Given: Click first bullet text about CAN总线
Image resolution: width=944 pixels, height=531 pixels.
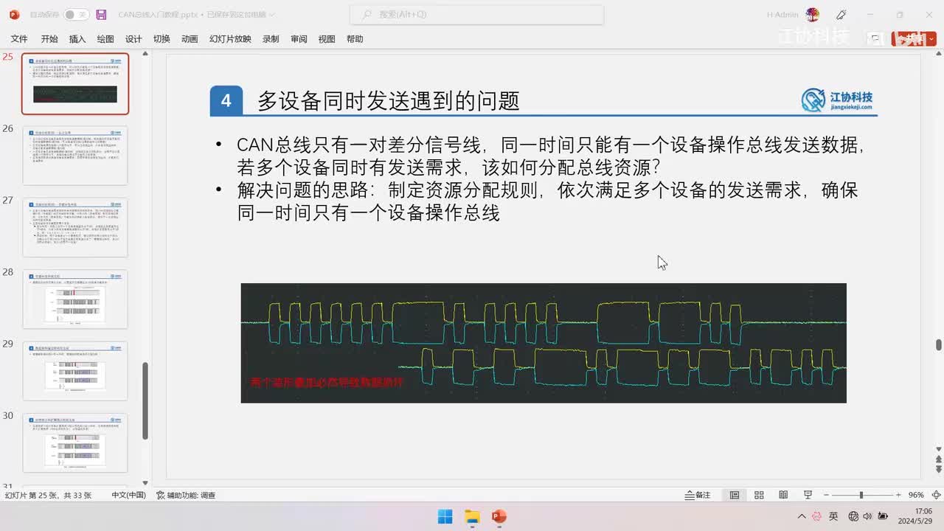Looking at the screenshot, I should [549, 156].
